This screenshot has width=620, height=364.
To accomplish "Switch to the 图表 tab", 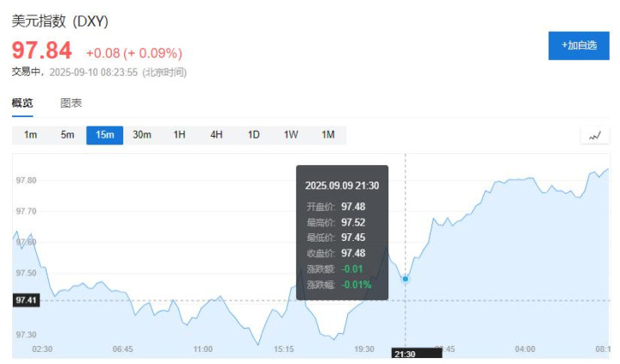I will 71,103.
